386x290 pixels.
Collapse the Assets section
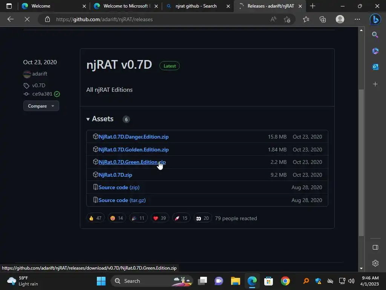pyautogui.click(x=100, y=119)
